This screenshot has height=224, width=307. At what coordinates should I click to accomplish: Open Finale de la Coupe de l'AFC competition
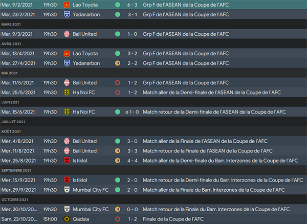click(x=173, y=219)
